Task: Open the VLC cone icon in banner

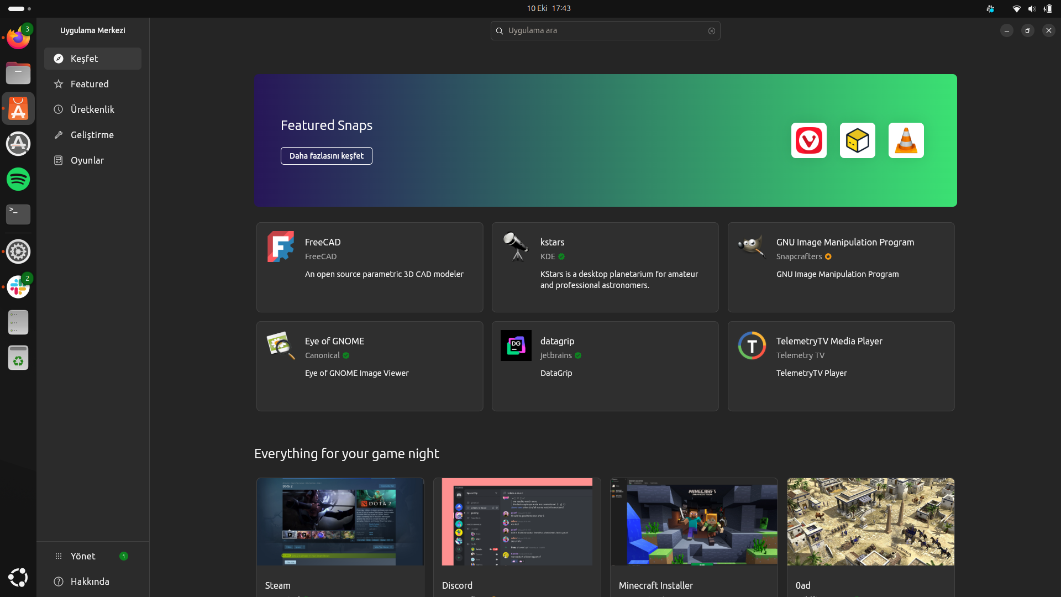Action: tap(906, 140)
